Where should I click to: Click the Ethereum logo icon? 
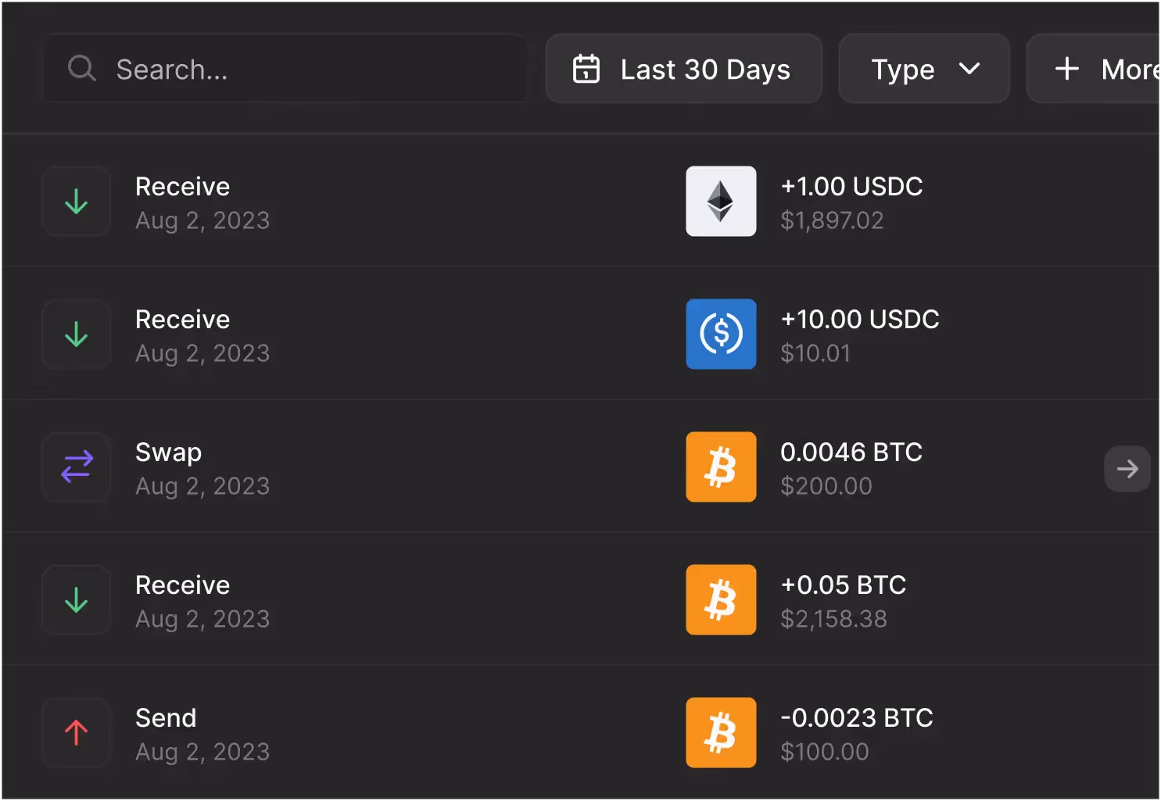[720, 202]
